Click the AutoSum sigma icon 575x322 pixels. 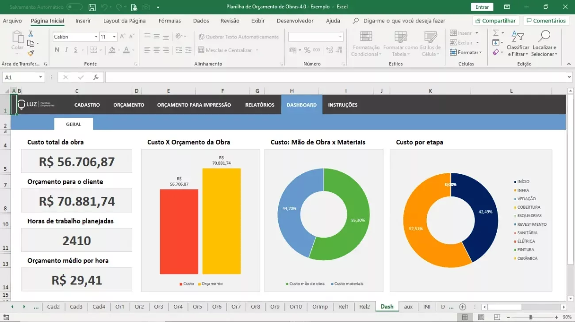(x=496, y=33)
